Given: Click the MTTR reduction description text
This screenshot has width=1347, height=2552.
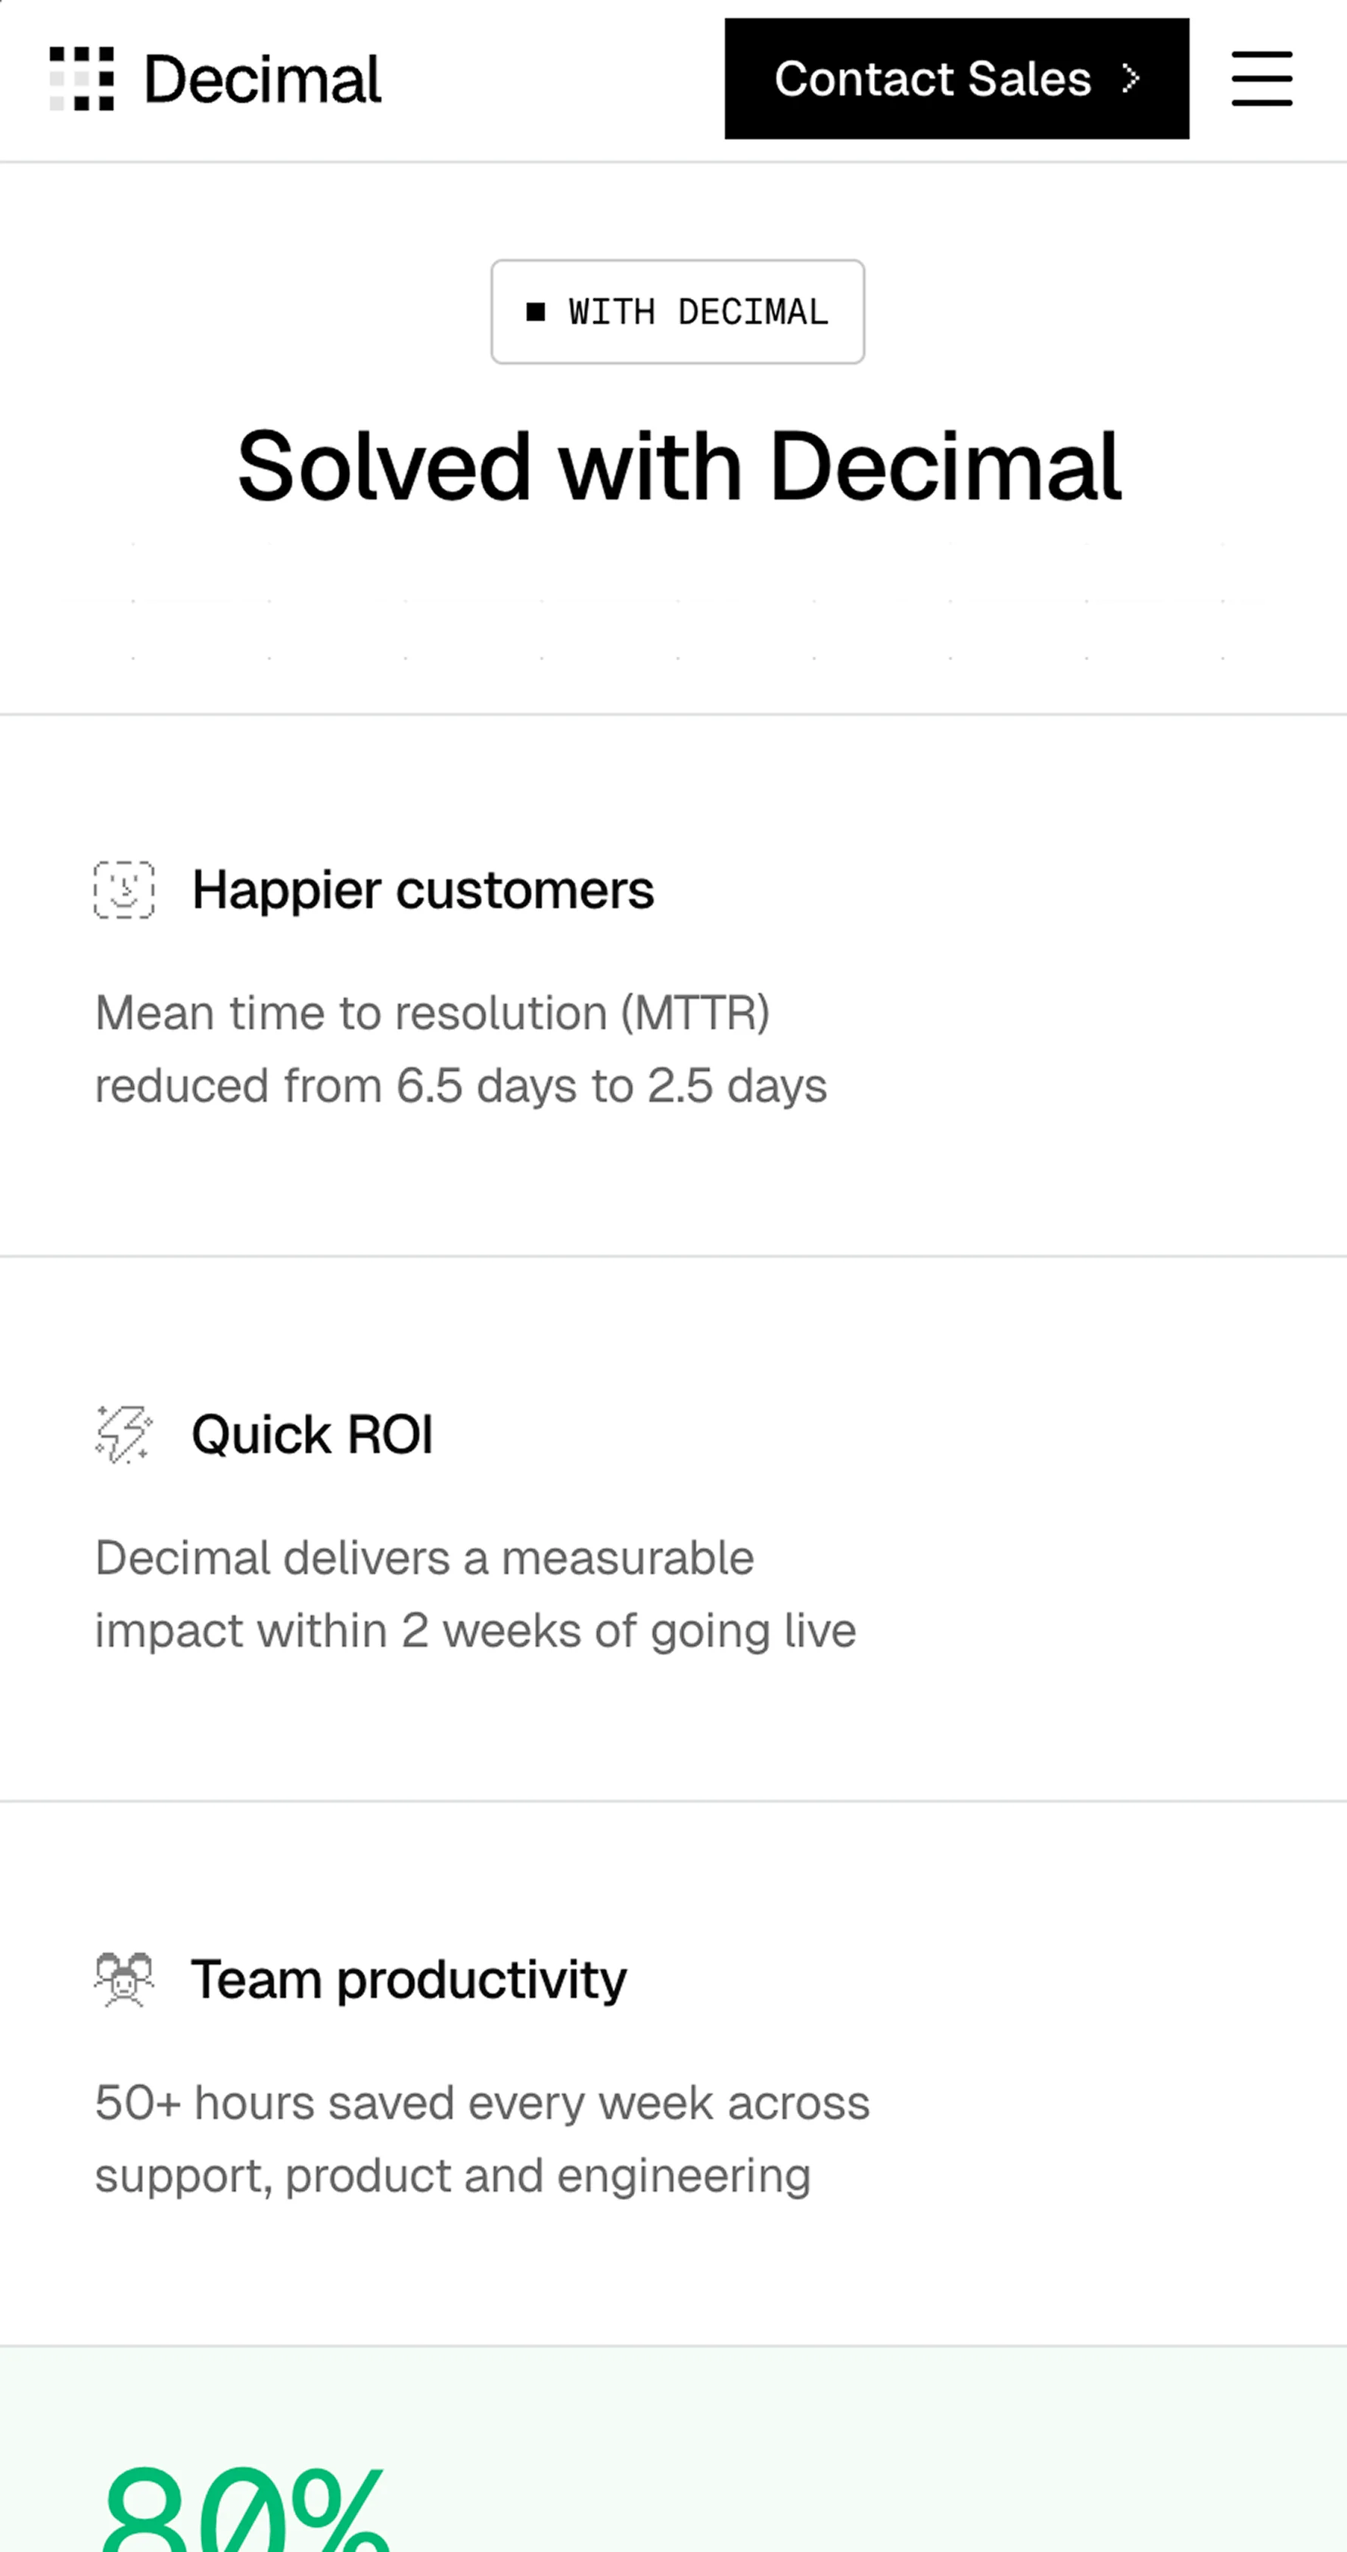Looking at the screenshot, I should (461, 1049).
